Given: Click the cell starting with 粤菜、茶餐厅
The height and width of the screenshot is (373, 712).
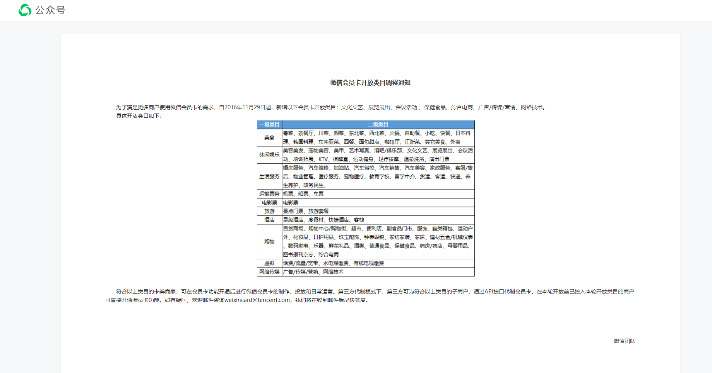Looking at the screenshot, I should [378, 137].
